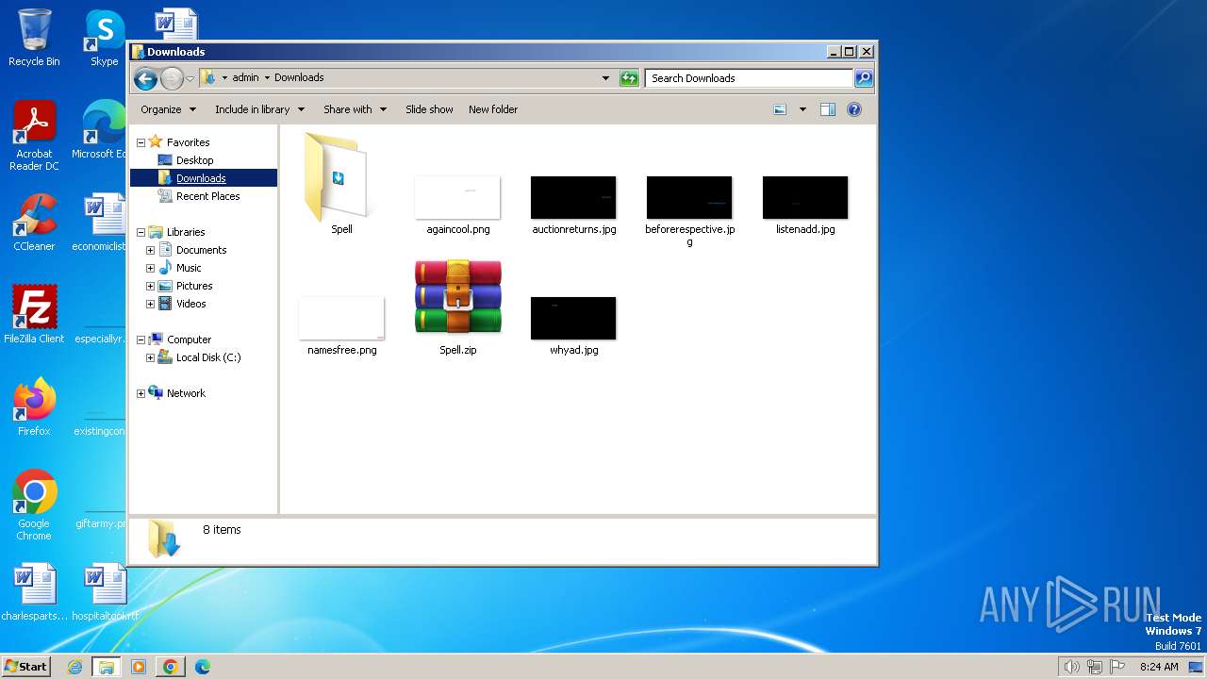
Task: Select the beforerespective.jpg thumbnail
Action: [x=689, y=197]
